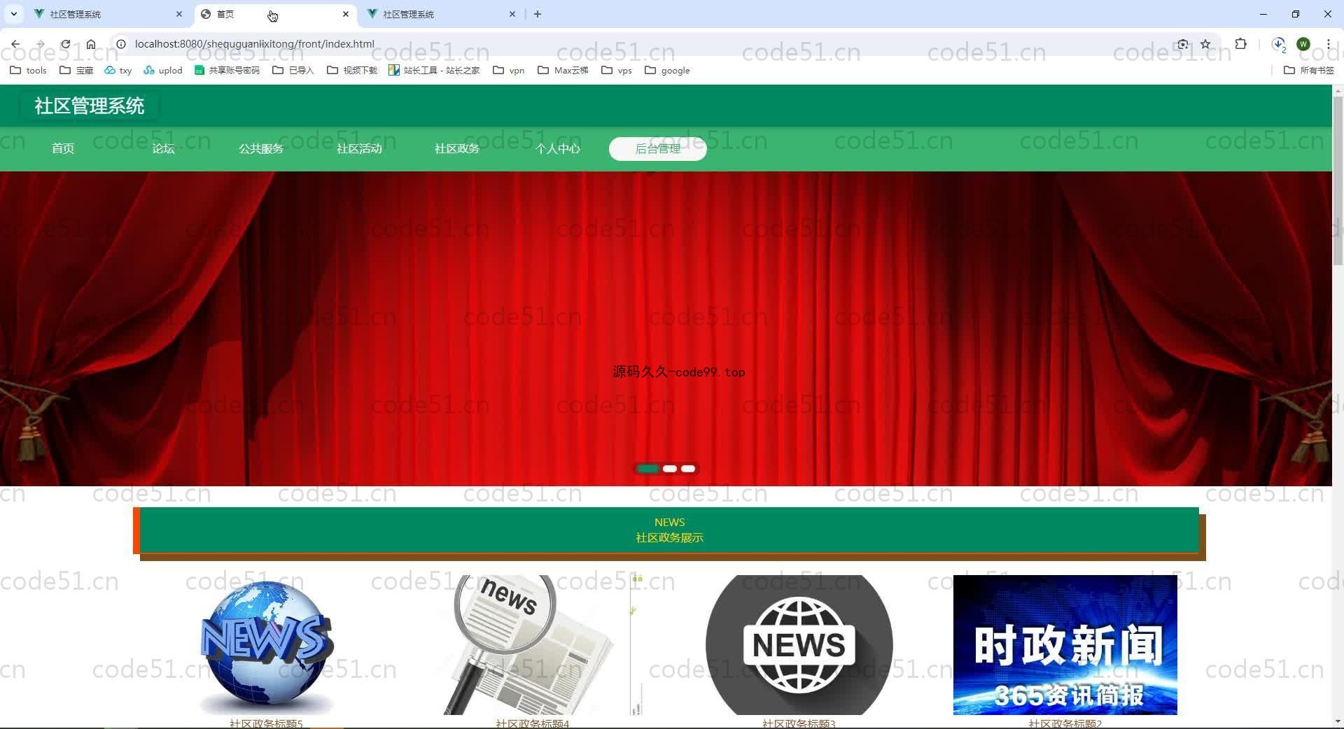Screen dimensions: 1344x729
Task: Open the browser extensions puzzle icon
Action: (1240, 44)
